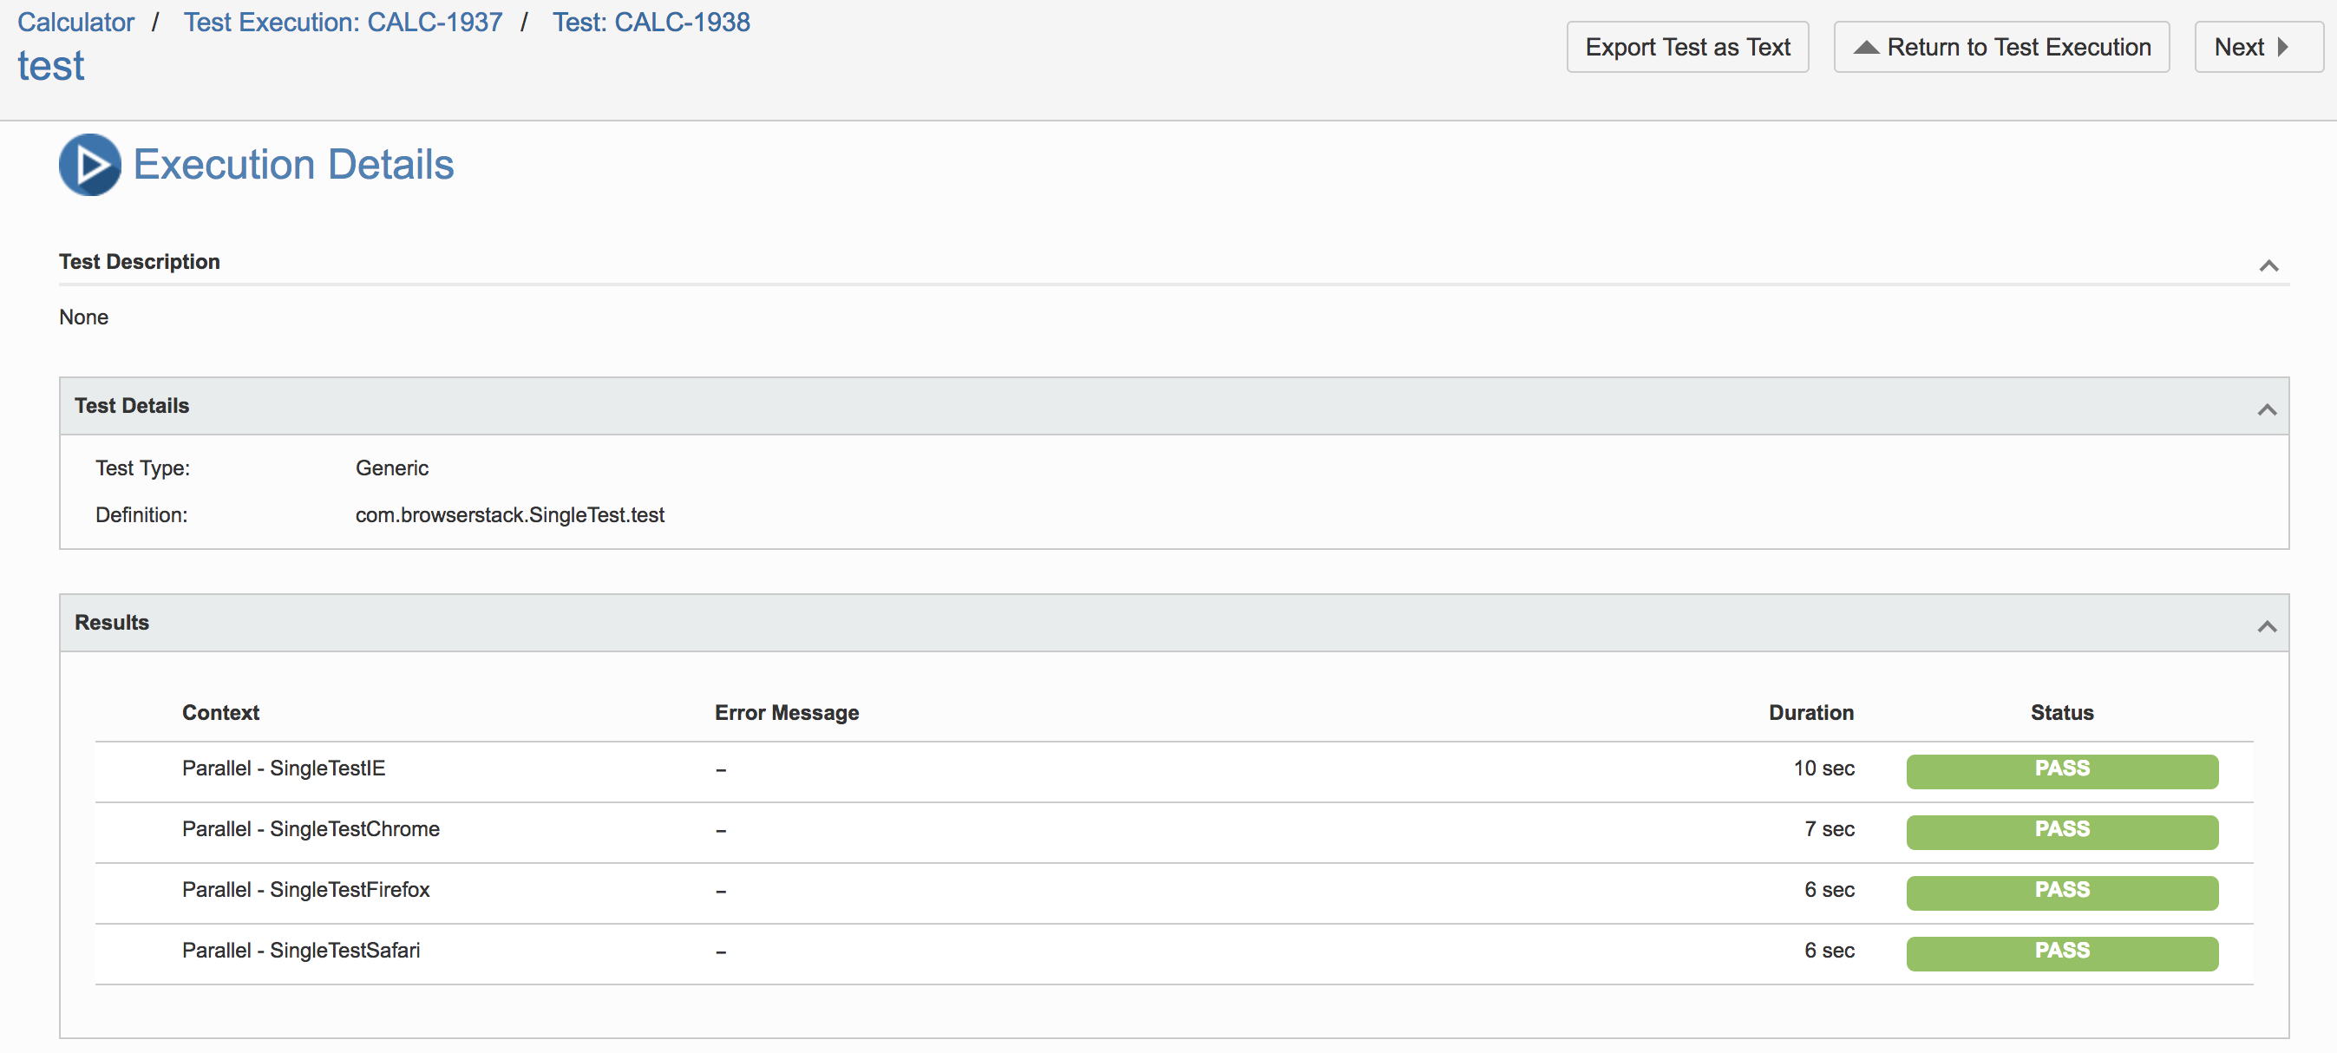Viewport: 2337px width, 1053px height.
Task: Click the 'Test Type:' label
Action: click(x=142, y=469)
